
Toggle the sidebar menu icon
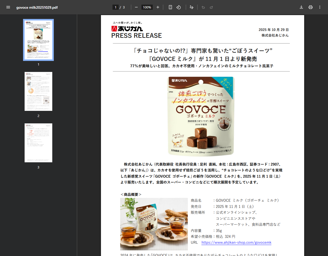coord(8,7)
